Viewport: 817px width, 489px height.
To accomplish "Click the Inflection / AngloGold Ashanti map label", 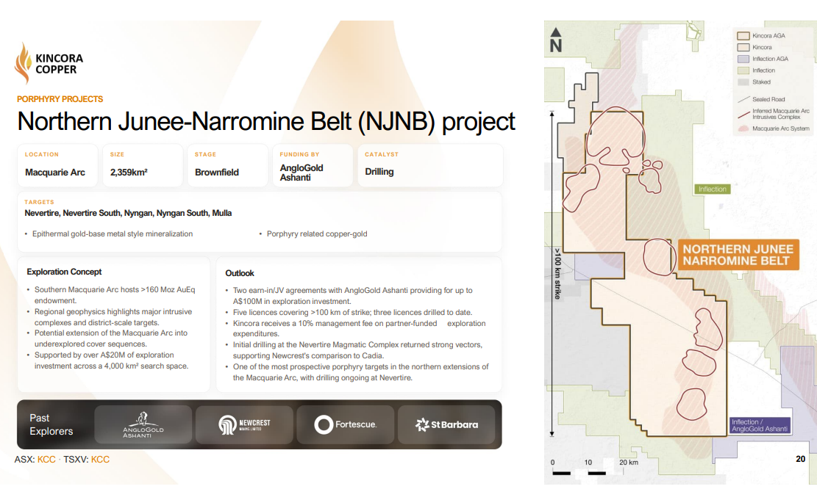I will pyautogui.click(x=760, y=426).
